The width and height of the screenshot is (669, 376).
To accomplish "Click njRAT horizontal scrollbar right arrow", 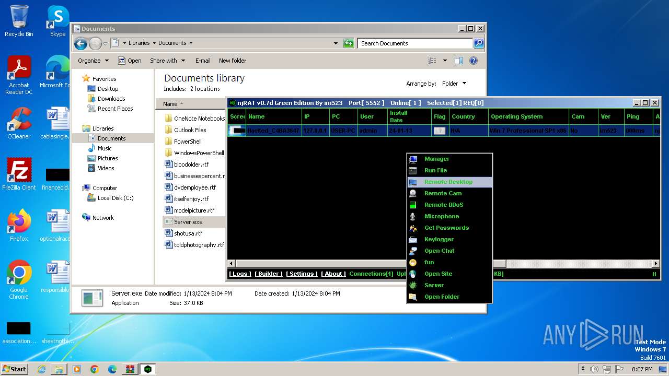I will pos(656,264).
